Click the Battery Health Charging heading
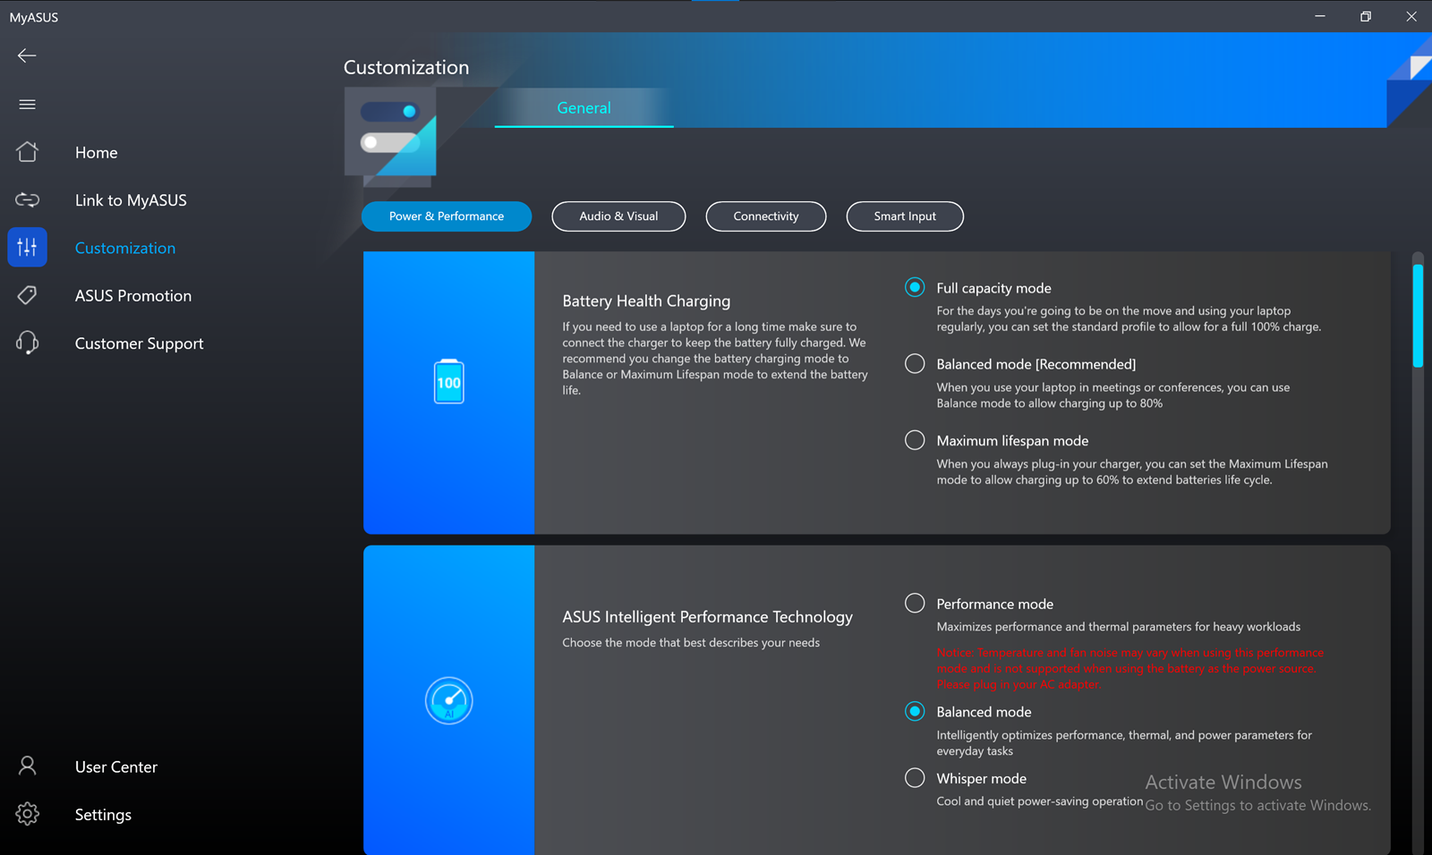The image size is (1432, 855). (x=646, y=301)
